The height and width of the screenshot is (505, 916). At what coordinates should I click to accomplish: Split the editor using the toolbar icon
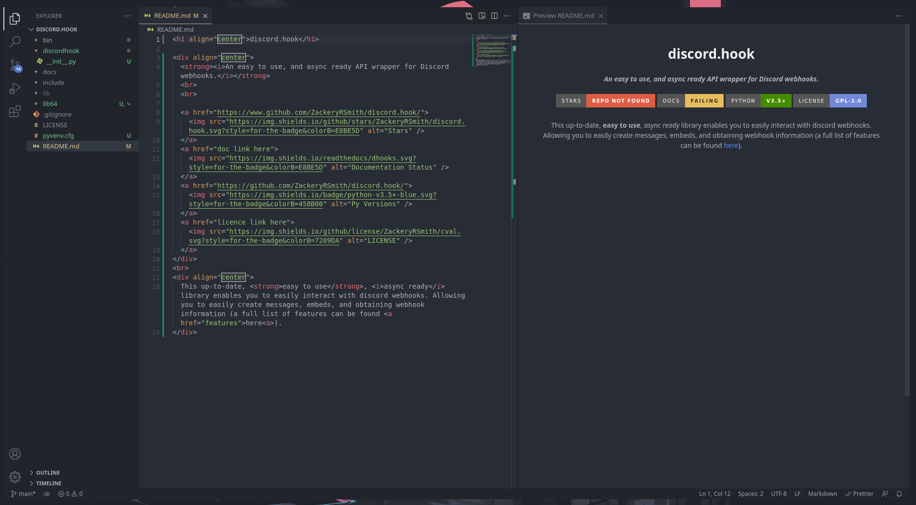(x=494, y=15)
